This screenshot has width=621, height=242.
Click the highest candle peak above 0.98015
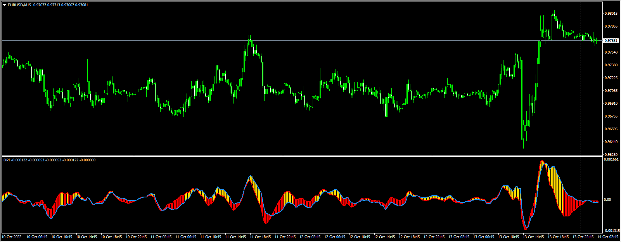(x=554, y=12)
